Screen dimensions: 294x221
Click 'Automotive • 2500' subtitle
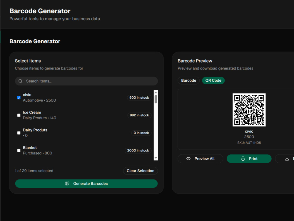point(39,100)
